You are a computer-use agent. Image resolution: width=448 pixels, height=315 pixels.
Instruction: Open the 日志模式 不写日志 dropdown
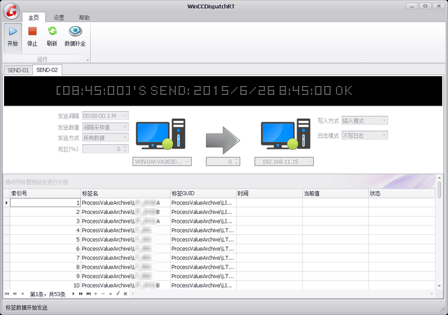coord(384,135)
